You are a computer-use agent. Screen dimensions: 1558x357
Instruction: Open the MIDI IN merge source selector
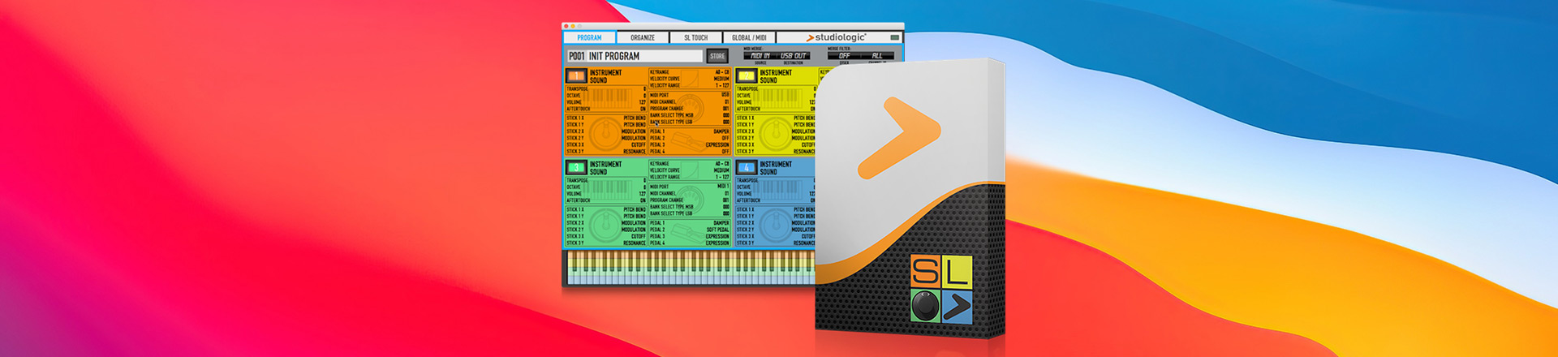point(760,56)
